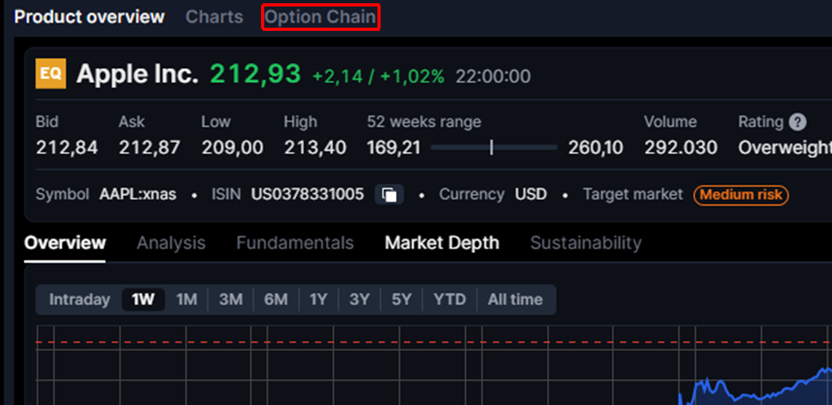Click the Medium risk badge
832x405 pixels.
740,195
